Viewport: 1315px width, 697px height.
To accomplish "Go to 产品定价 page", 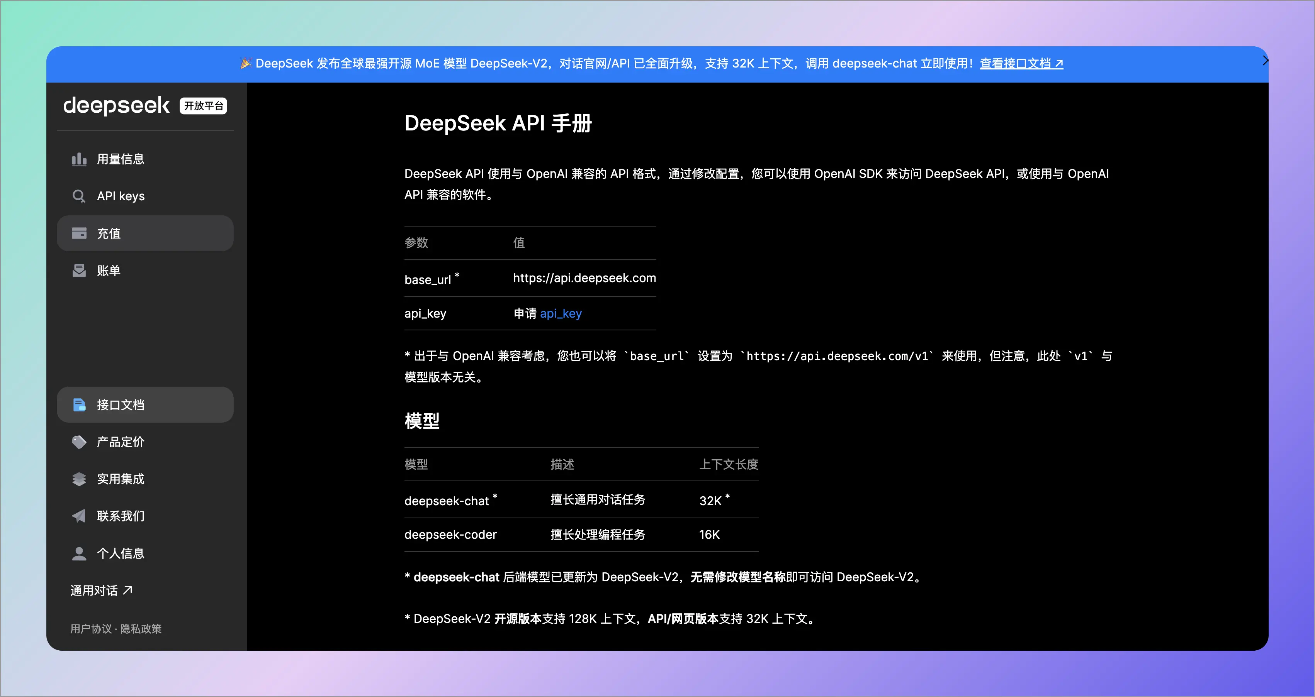I will coord(121,442).
